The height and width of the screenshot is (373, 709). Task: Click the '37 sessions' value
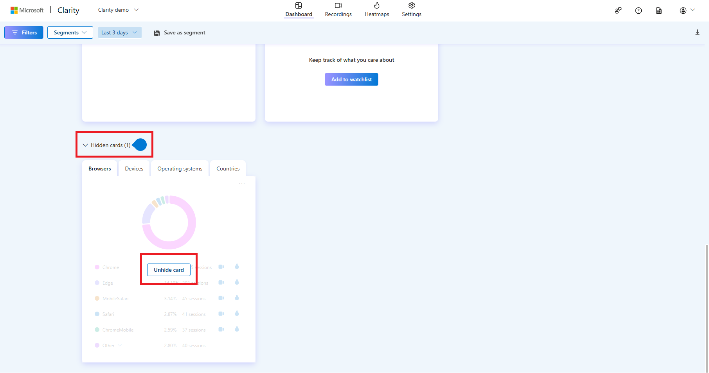[194, 330]
